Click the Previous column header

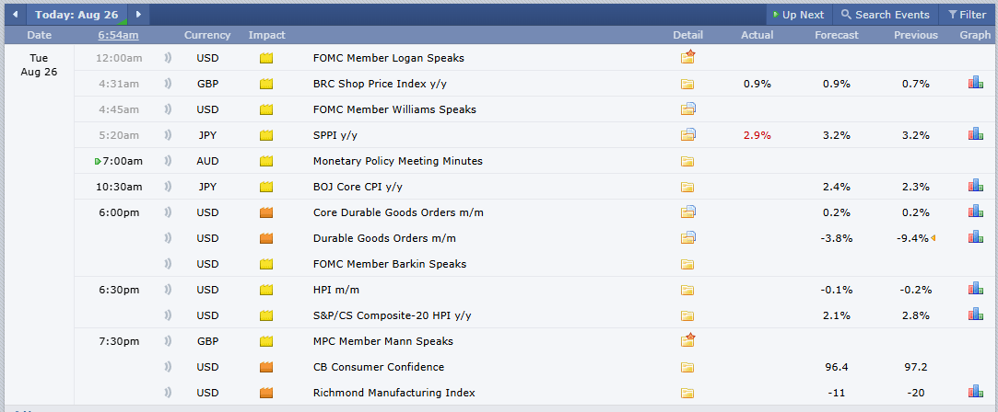[x=916, y=35]
